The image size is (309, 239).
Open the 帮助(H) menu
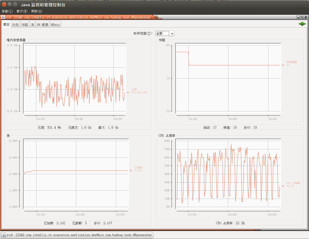[x=37, y=11]
